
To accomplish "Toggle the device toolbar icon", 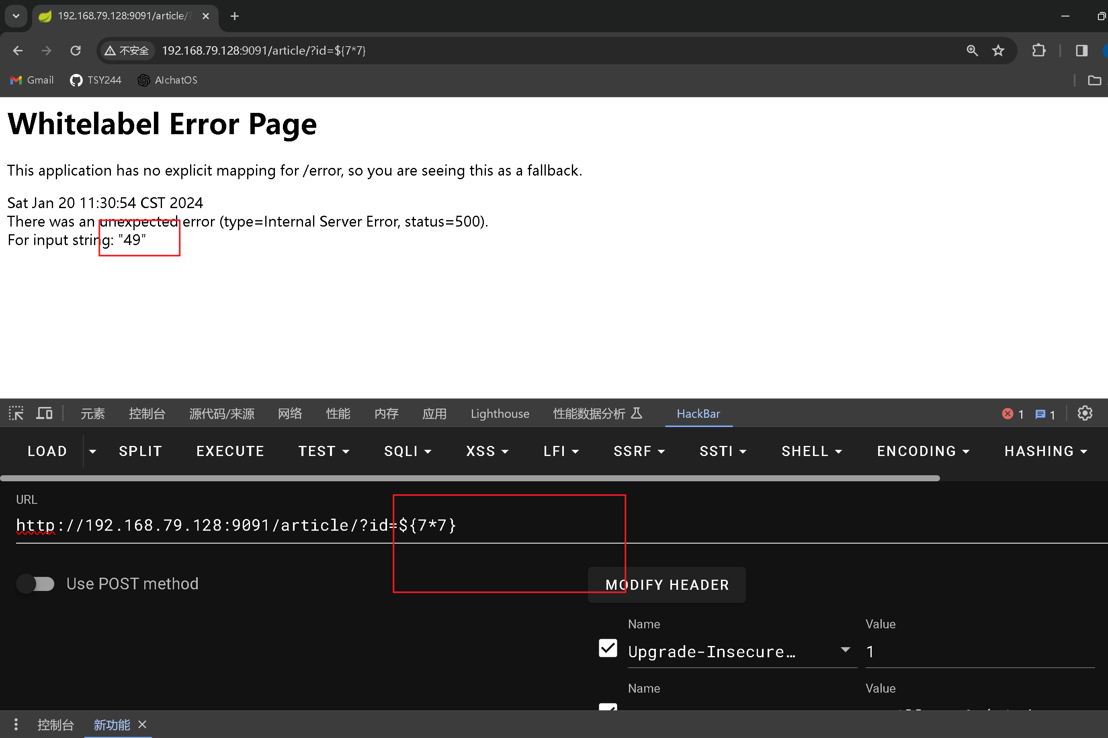I will [x=44, y=414].
